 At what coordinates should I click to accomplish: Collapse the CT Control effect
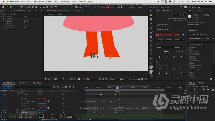[x=2, y=16]
